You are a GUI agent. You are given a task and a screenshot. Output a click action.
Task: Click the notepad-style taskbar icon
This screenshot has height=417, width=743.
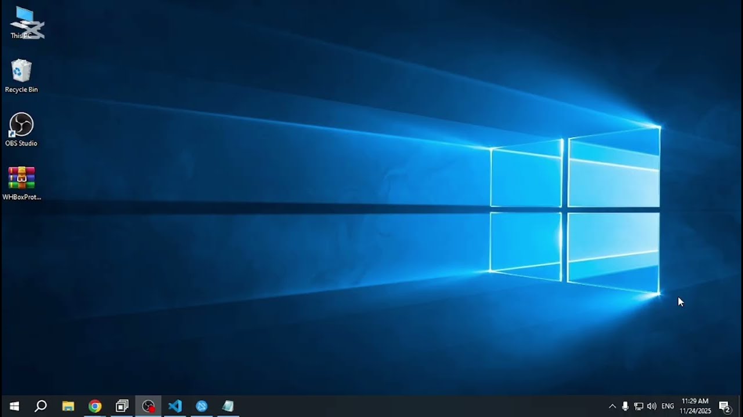pyautogui.click(x=228, y=406)
